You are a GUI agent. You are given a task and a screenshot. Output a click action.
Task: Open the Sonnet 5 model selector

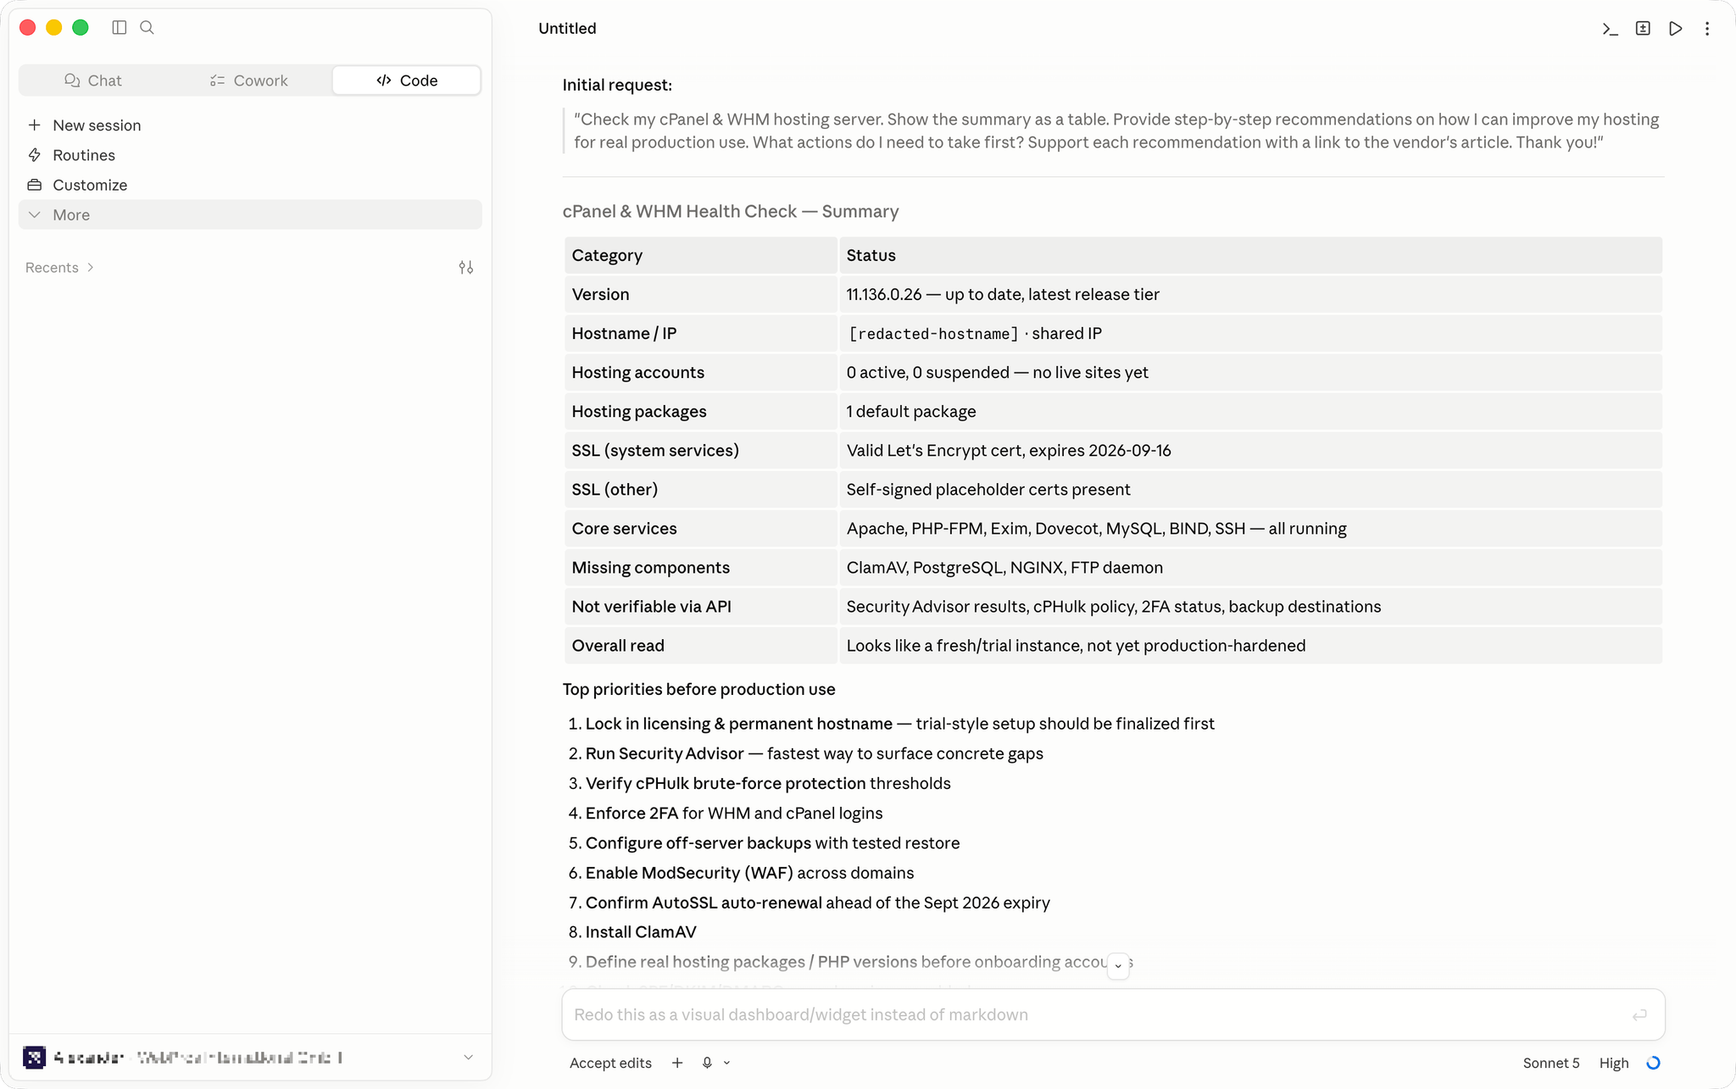click(x=1551, y=1063)
